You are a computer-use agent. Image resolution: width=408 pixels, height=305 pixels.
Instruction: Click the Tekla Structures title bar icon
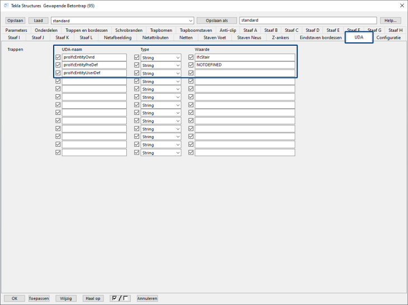click(x=6, y=6)
